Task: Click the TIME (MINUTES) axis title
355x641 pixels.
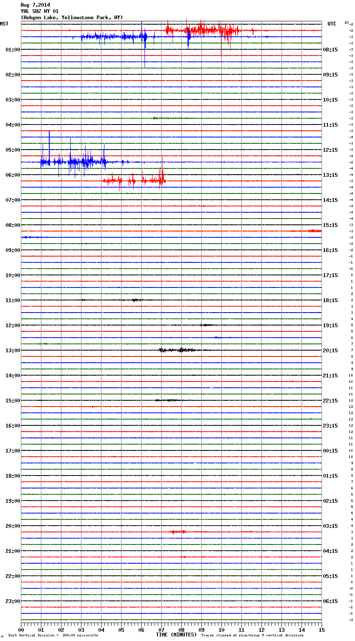Action: (176, 635)
